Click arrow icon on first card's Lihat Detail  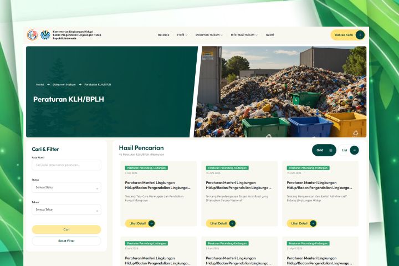[x=151, y=223]
